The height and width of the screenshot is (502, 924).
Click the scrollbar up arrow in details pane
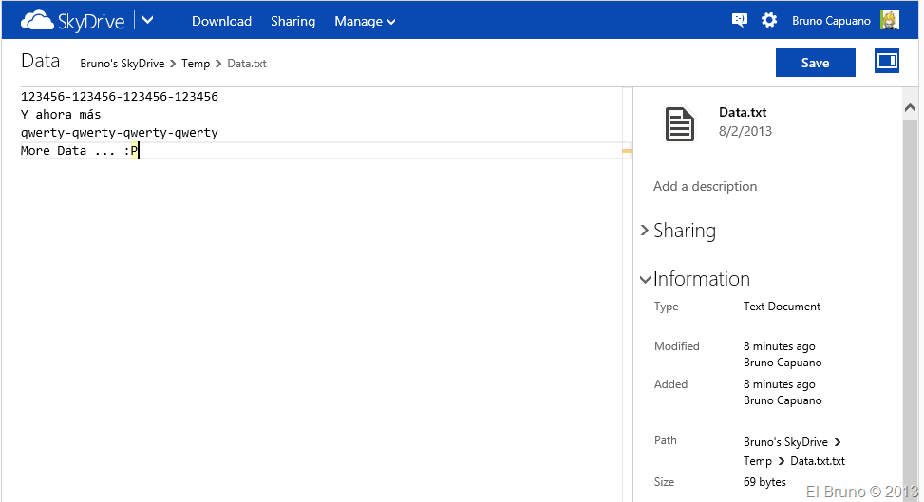coord(910,106)
